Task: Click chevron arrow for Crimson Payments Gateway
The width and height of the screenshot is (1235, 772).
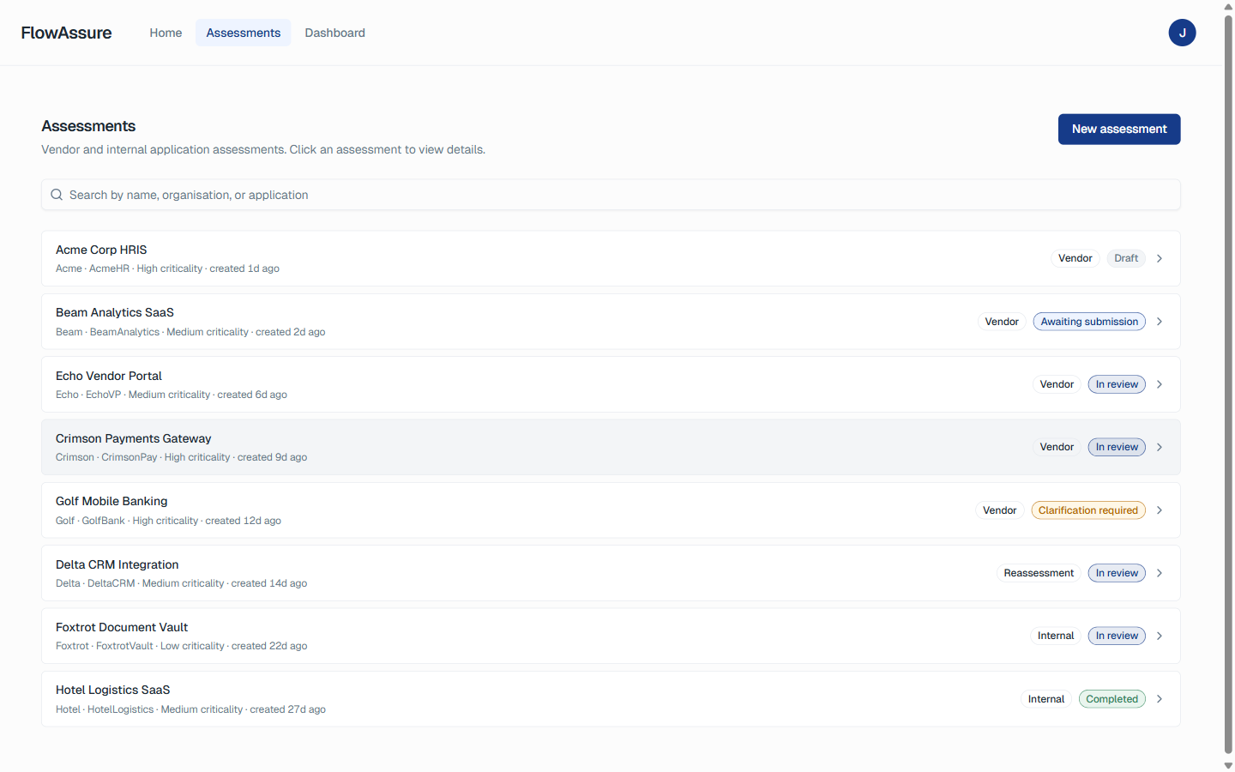Action: [1160, 447]
